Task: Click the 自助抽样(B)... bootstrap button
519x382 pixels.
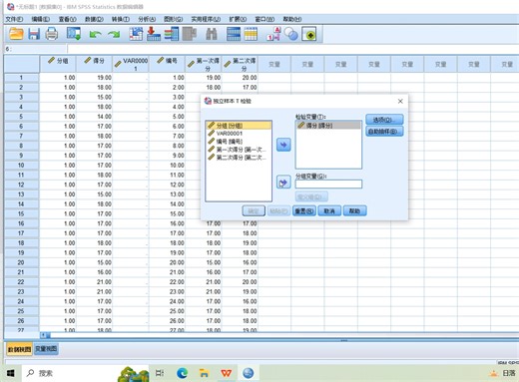Action: point(384,131)
